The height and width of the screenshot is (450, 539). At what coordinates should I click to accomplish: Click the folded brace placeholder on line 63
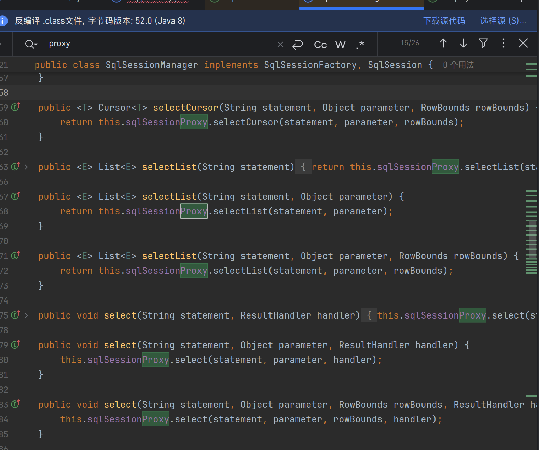click(303, 167)
